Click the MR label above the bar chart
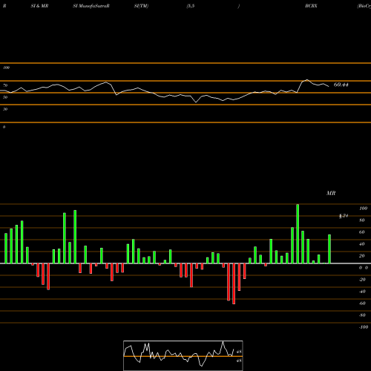371x371 pixels. [331, 193]
